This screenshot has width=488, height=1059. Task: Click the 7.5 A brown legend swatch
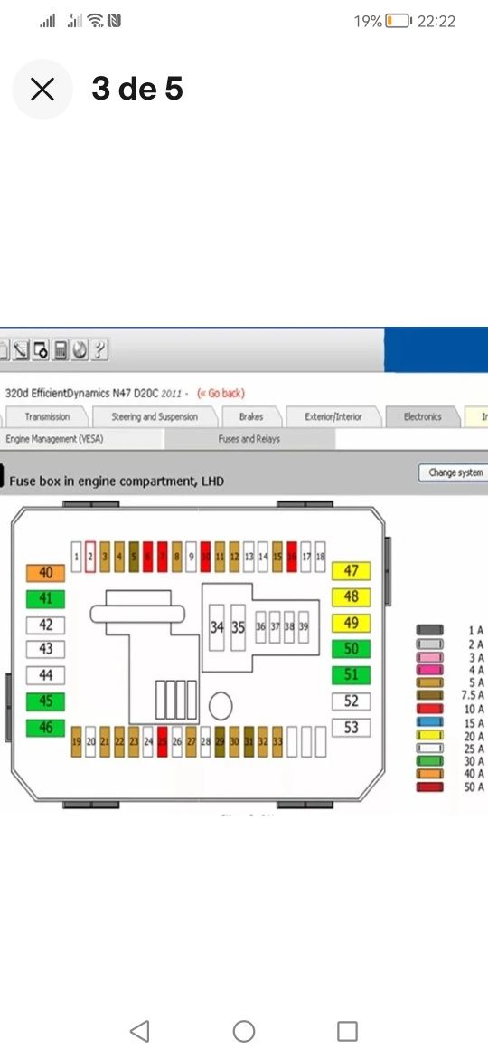tap(430, 695)
